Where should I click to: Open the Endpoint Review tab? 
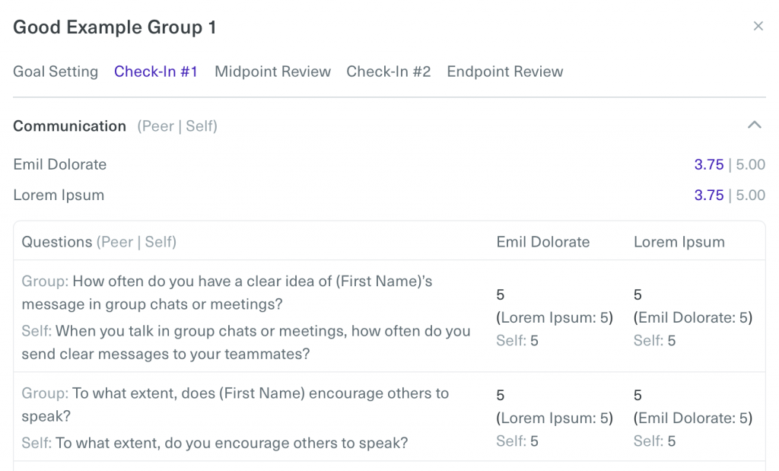pos(505,72)
